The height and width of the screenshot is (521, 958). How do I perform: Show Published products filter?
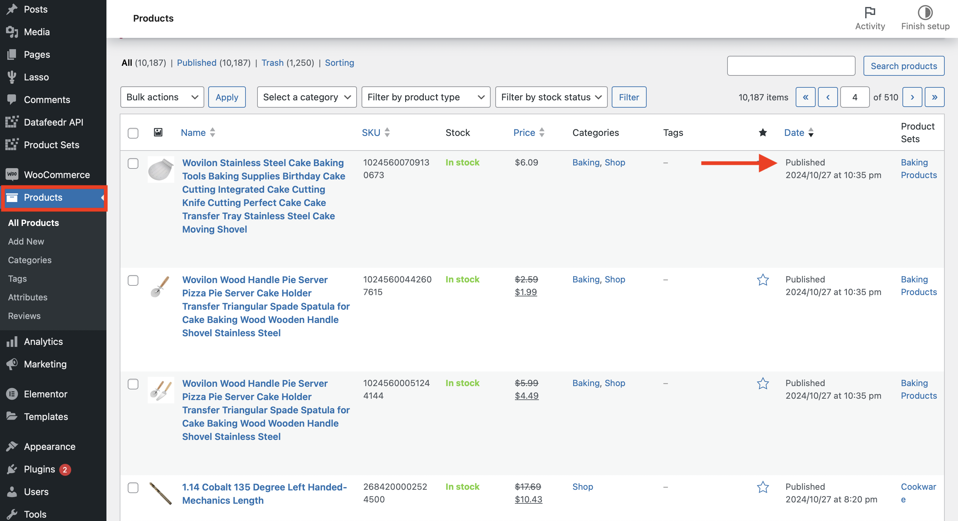click(196, 63)
